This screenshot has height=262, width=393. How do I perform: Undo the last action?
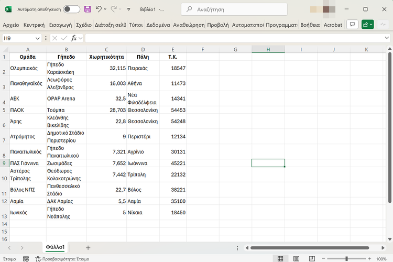pyautogui.click(x=99, y=9)
